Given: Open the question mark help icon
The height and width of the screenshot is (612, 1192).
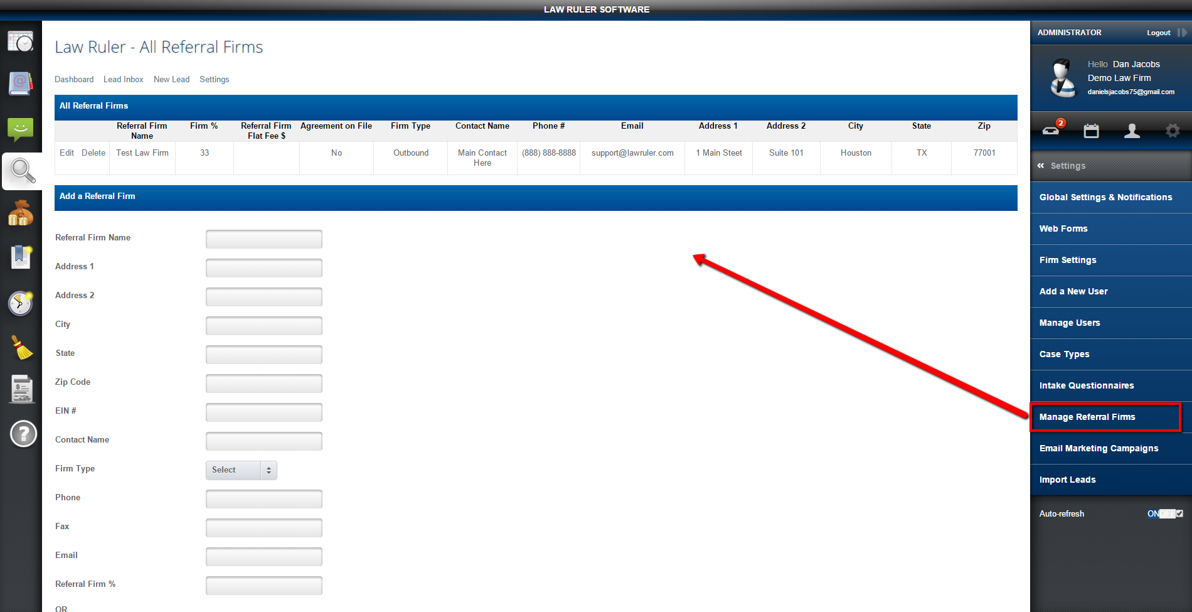Looking at the screenshot, I should pyautogui.click(x=23, y=434).
